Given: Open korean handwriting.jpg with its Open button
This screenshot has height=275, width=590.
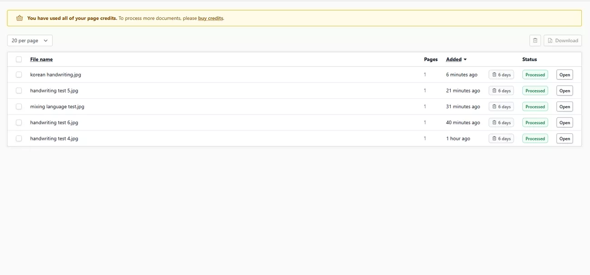Looking at the screenshot, I should point(565,75).
